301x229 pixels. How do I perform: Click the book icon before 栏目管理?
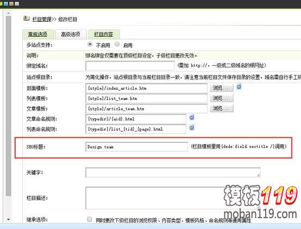point(26,18)
